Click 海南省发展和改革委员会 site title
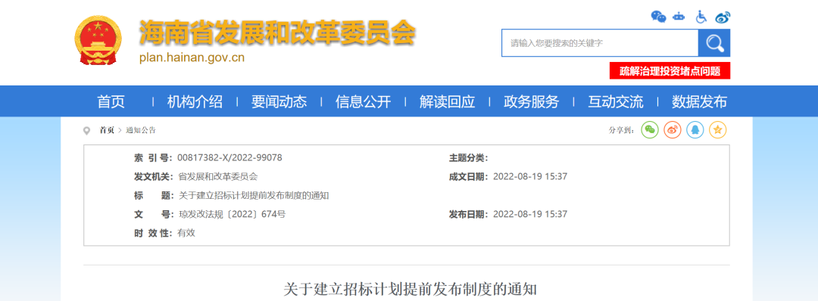 coord(277,34)
